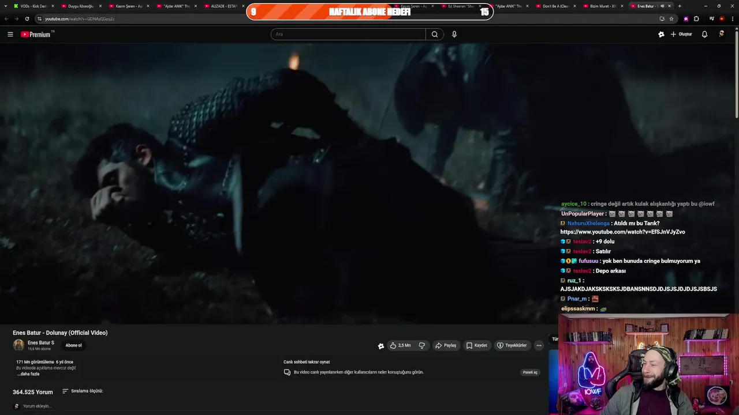739x415 pixels.
Task: Close the Bizim Murat tab
Action: (x=622, y=6)
